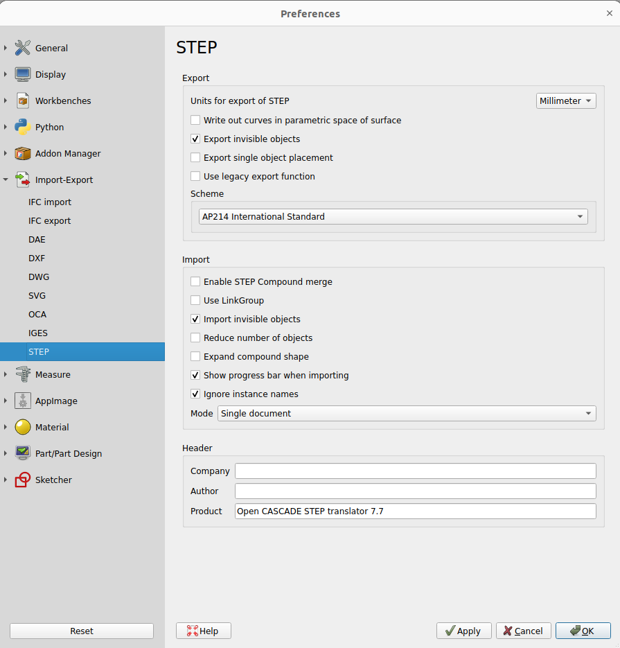Enable Use legacy export function
The image size is (620, 648).
pyautogui.click(x=195, y=176)
